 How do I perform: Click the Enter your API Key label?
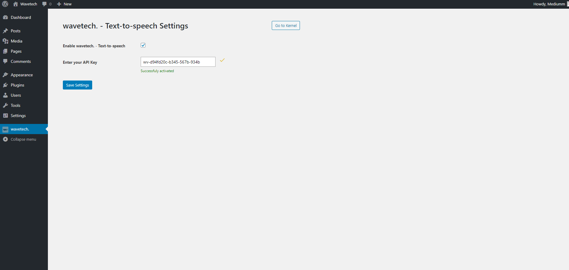click(x=80, y=62)
